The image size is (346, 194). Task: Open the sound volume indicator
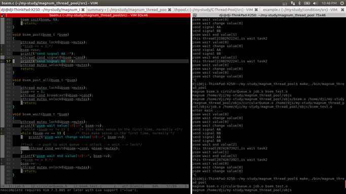click(315, 3)
